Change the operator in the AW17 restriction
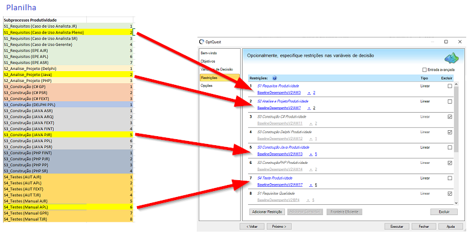Image resolution: width=471 pixels, height=238 pixels. (311, 185)
